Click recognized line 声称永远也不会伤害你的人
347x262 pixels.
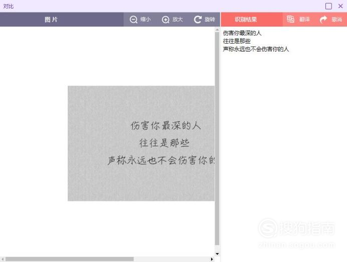(x=256, y=49)
